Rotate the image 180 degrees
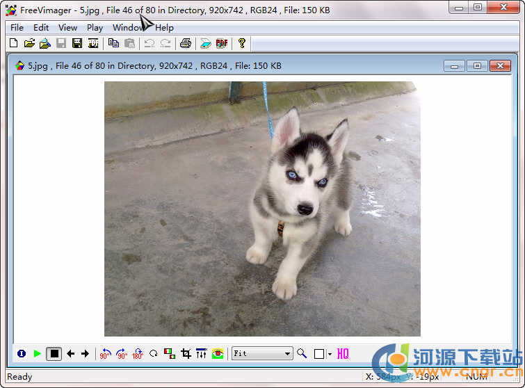This screenshot has height=388, width=525. (138, 353)
